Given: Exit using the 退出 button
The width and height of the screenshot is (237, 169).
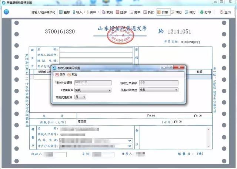Looking at the screenshot, I should (226, 12).
